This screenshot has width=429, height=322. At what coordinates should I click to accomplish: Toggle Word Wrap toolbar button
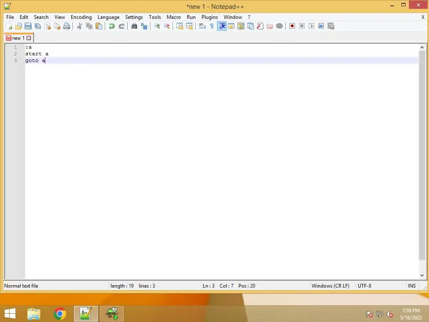pyautogui.click(x=202, y=26)
